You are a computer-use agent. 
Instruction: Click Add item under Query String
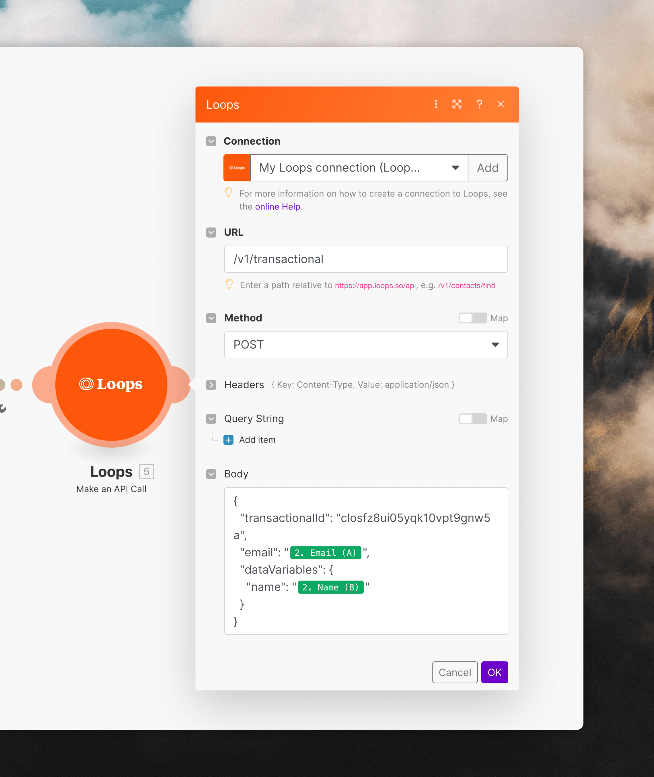pyautogui.click(x=257, y=440)
